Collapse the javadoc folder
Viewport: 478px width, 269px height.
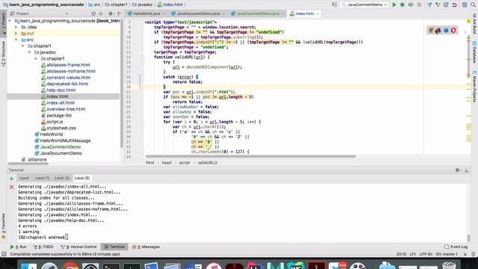30,52
